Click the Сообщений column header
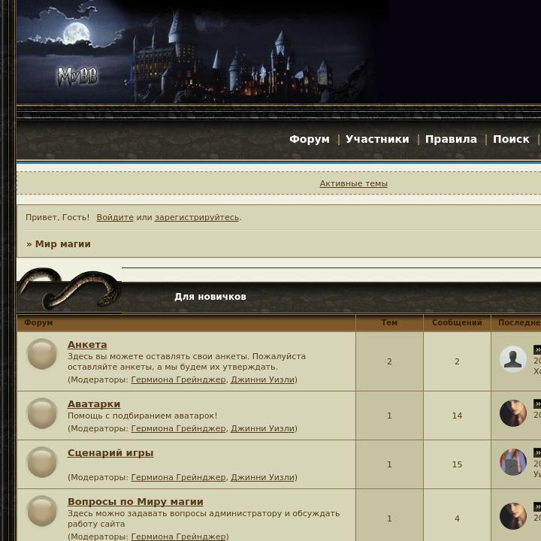This screenshot has height=541, width=541. (457, 322)
